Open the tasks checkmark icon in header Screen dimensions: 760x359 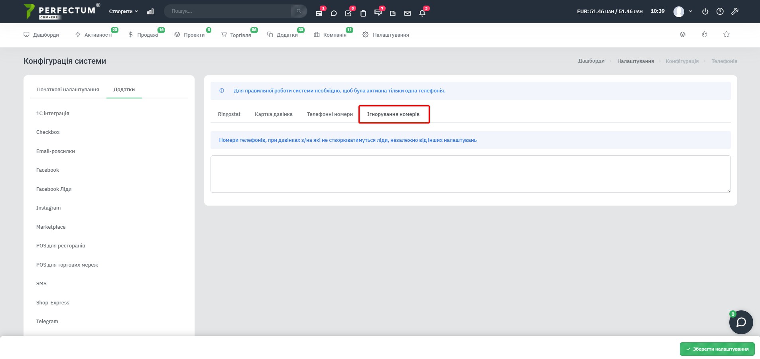click(x=348, y=13)
